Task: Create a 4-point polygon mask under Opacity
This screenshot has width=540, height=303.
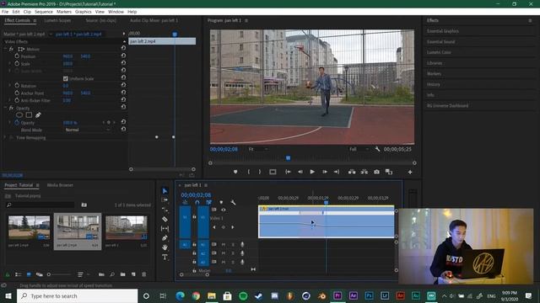Action: 29,115
